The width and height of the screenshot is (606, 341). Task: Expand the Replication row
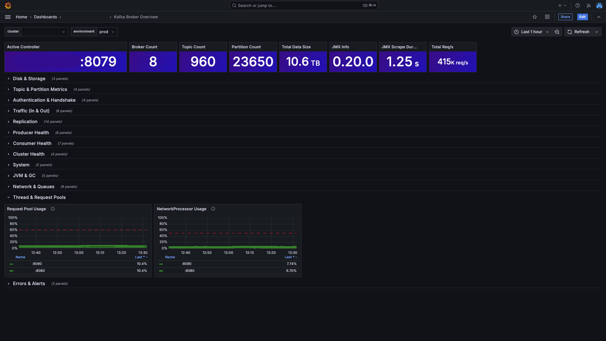coord(25,122)
